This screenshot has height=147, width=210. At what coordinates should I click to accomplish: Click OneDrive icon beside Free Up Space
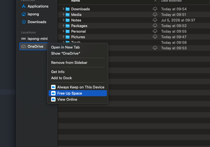pyautogui.click(x=53, y=93)
